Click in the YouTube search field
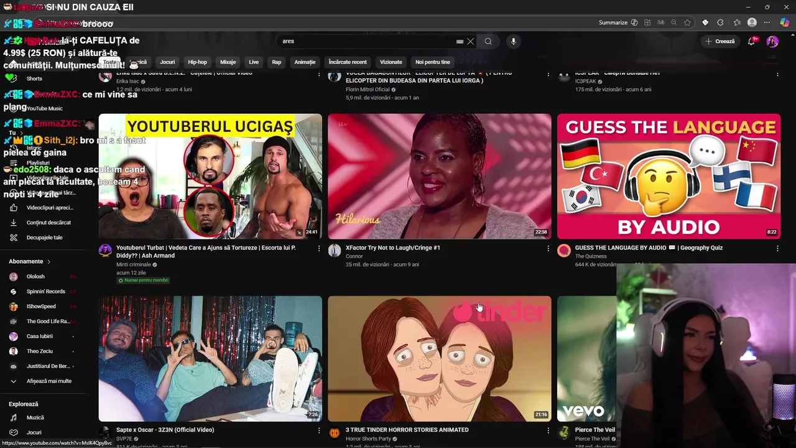This screenshot has width=796, height=448. tap(367, 41)
